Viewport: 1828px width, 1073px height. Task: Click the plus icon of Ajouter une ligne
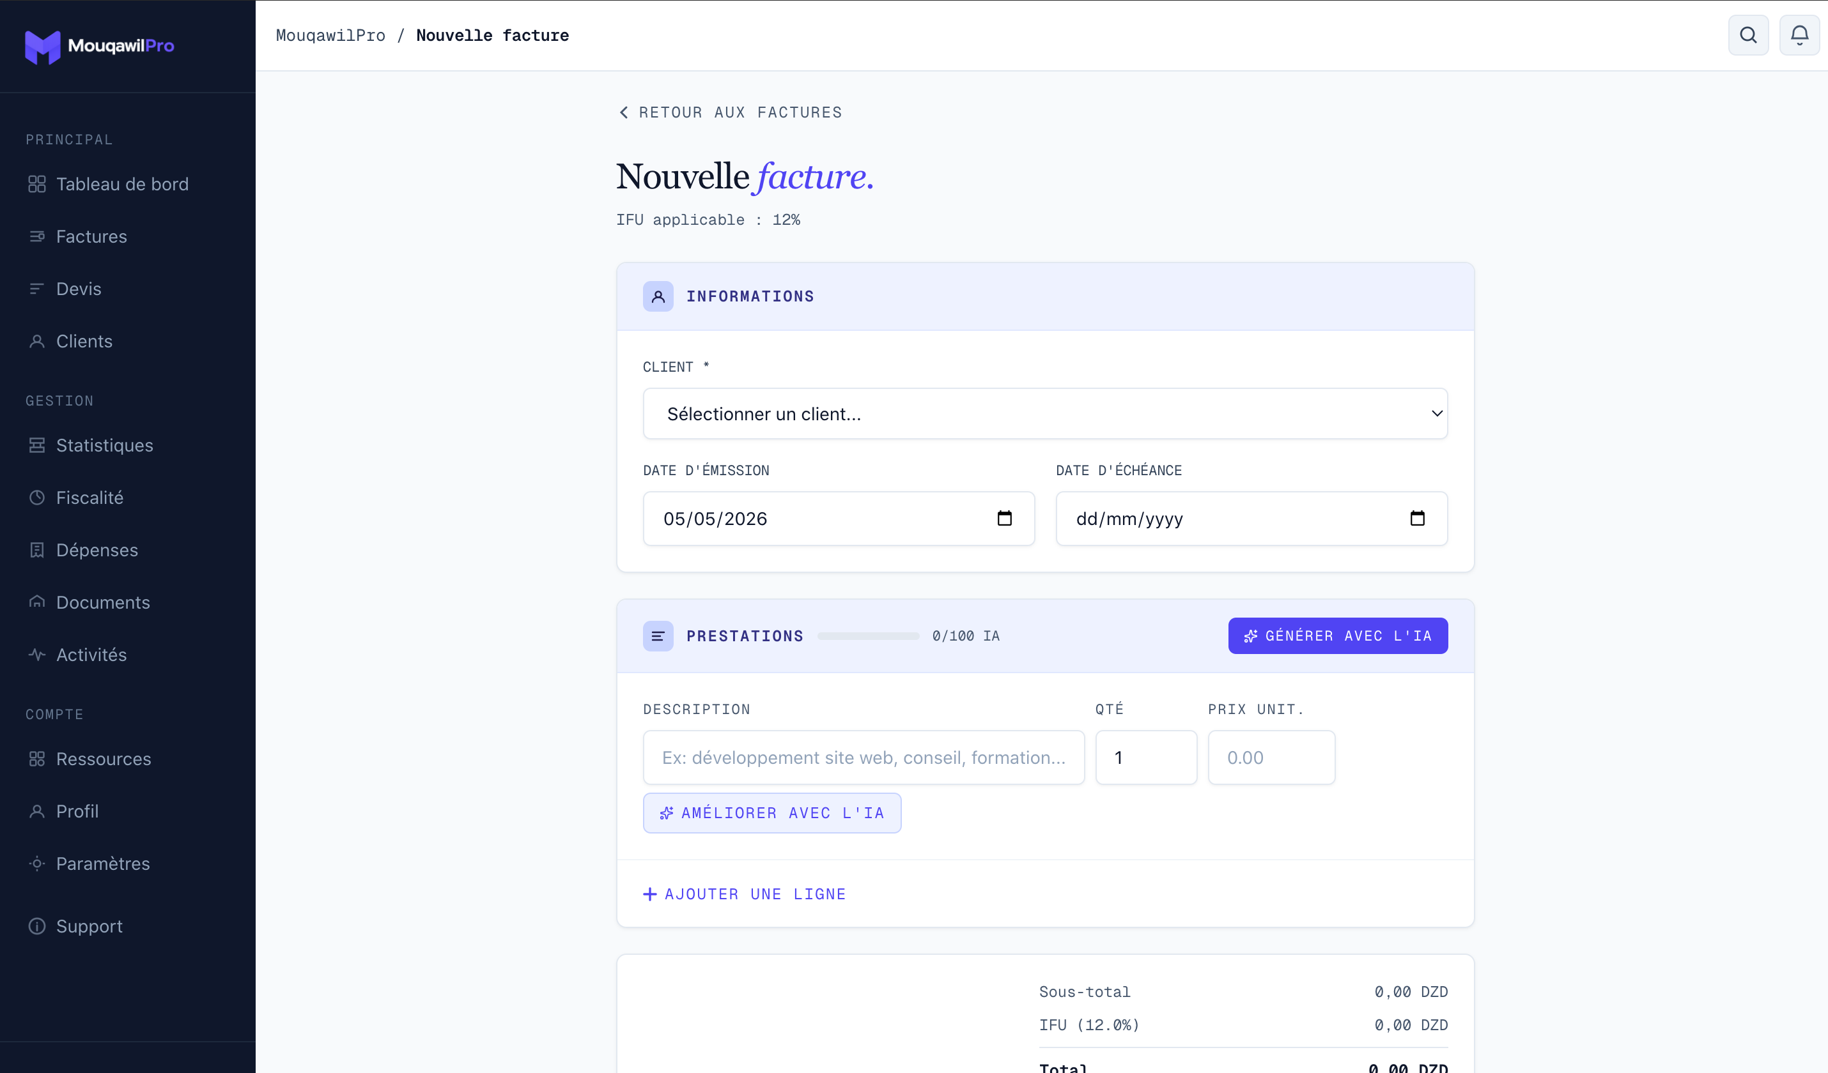pos(650,894)
